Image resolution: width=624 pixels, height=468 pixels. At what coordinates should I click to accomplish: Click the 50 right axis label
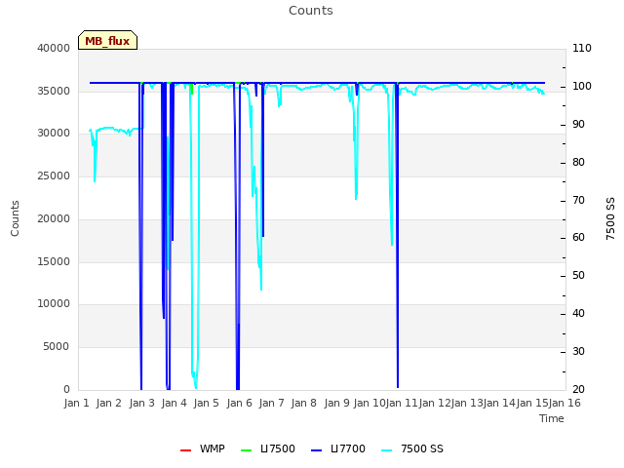(578, 275)
